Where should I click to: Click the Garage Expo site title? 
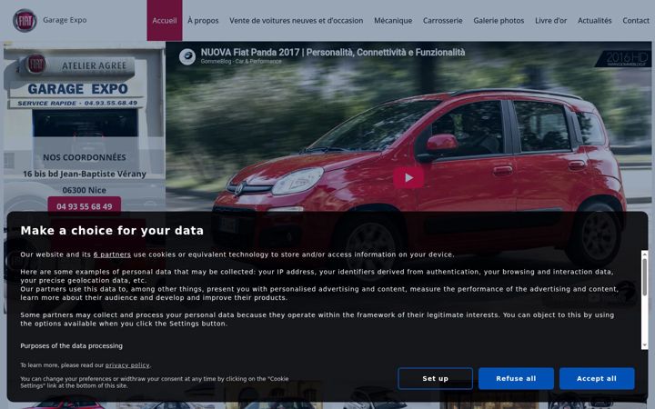(x=65, y=20)
